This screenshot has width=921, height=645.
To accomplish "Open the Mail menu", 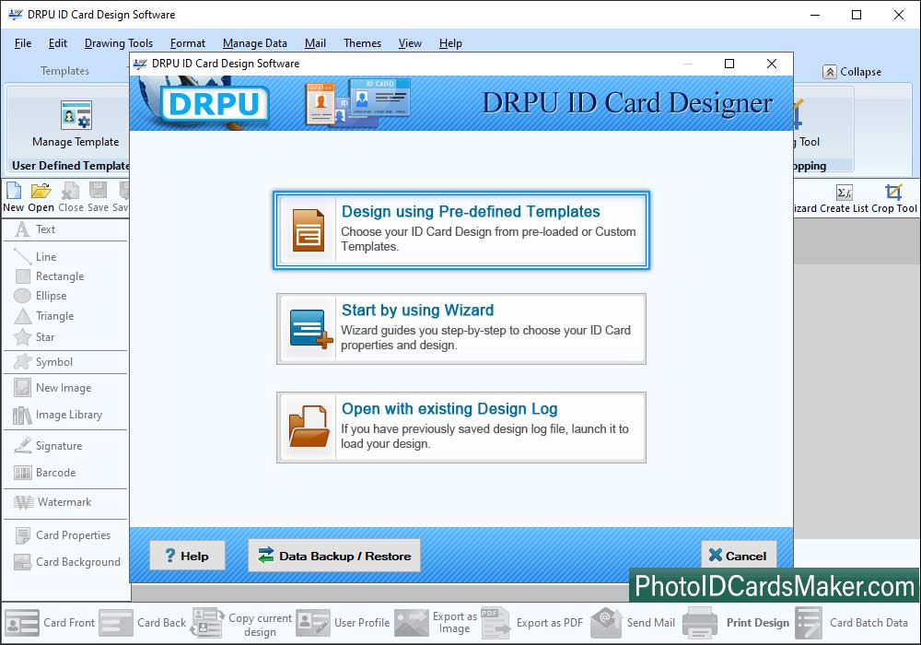I will click(x=315, y=43).
